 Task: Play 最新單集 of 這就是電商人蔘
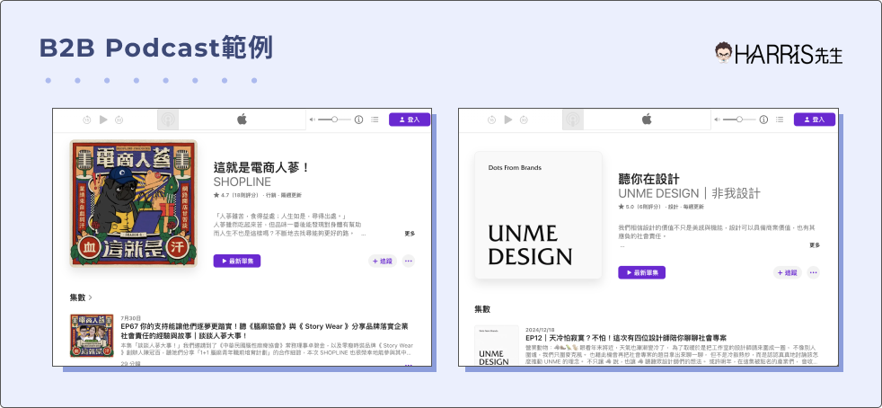click(237, 262)
